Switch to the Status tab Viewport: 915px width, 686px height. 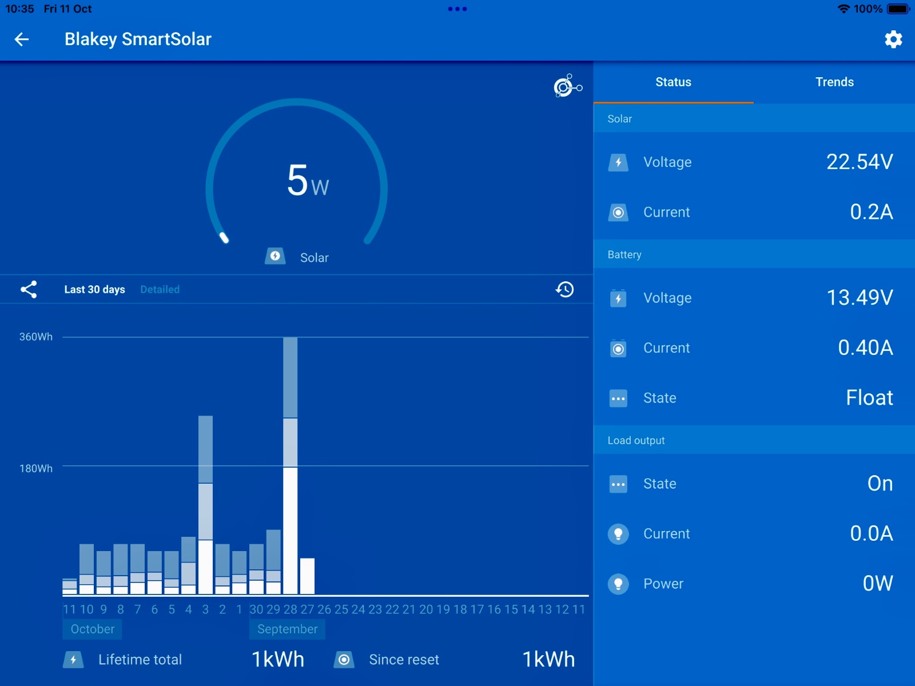click(674, 82)
